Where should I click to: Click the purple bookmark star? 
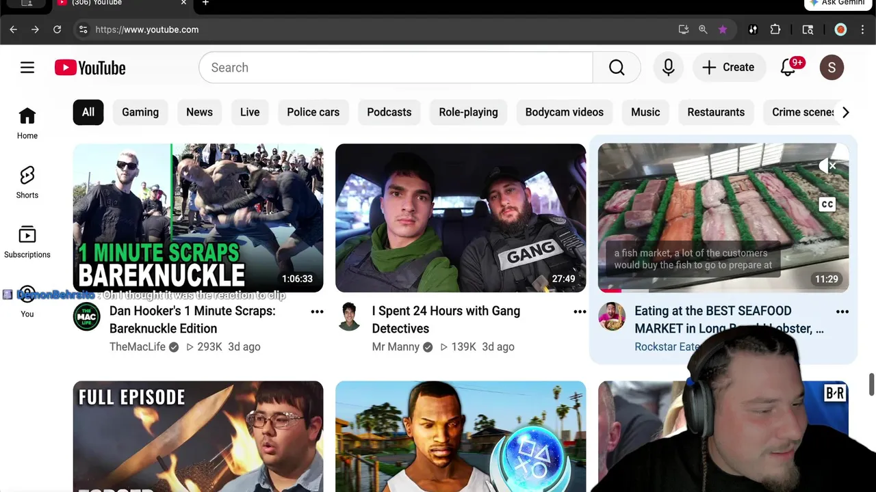pos(723,29)
